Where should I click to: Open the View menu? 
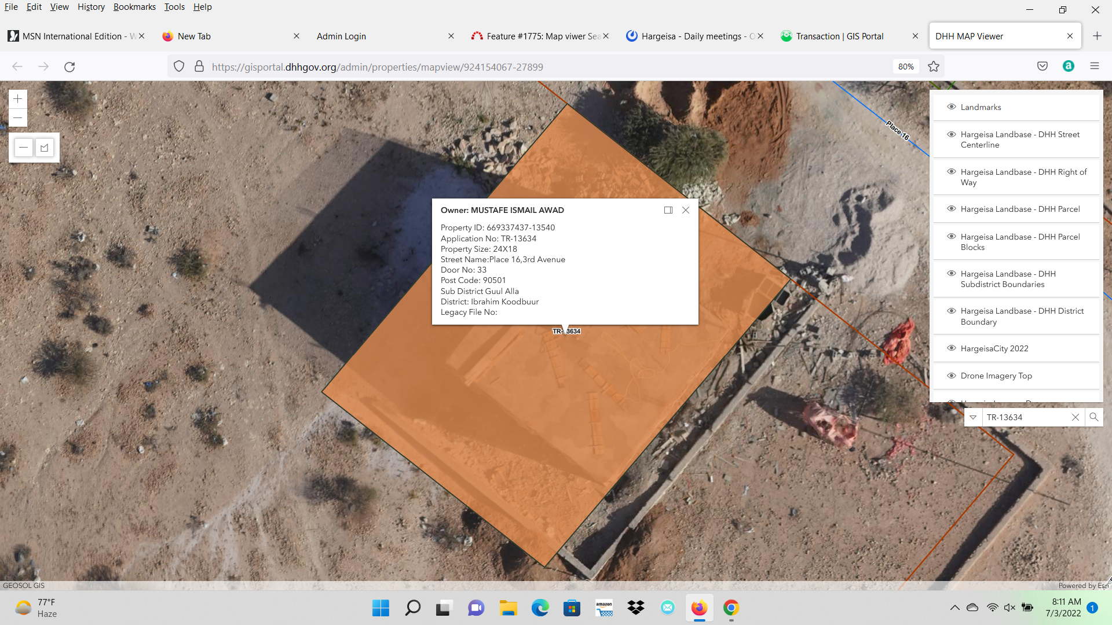pyautogui.click(x=59, y=7)
